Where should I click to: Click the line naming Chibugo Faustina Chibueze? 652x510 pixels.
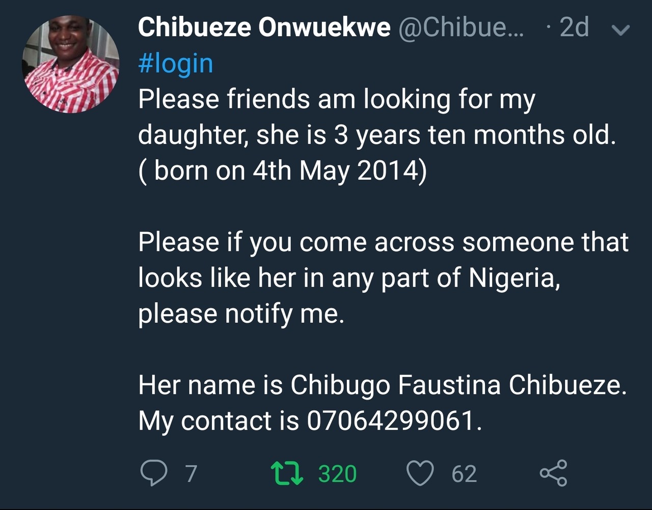pyautogui.click(x=382, y=385)
